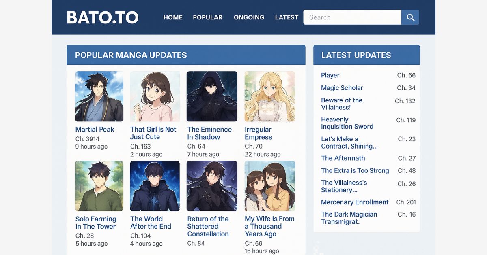Screen dimensions: 487x255
Task: Open the Popular navigation tab
Action: coord(207,17)
